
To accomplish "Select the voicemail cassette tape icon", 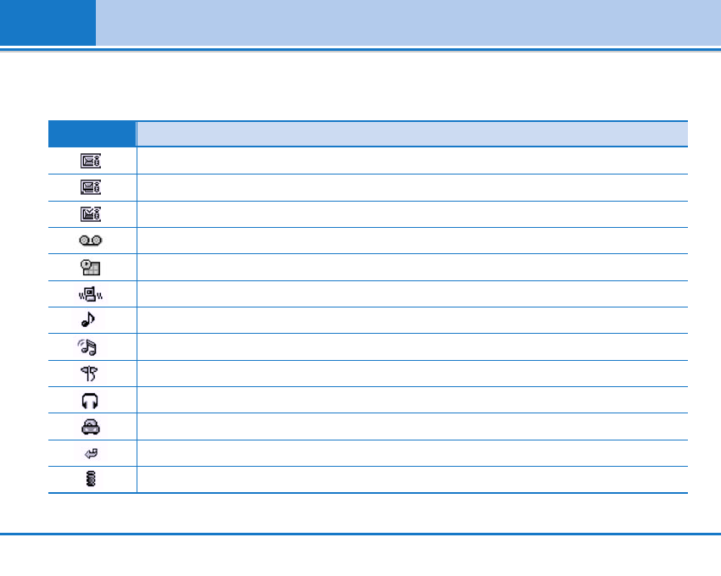I will point(92,241).
